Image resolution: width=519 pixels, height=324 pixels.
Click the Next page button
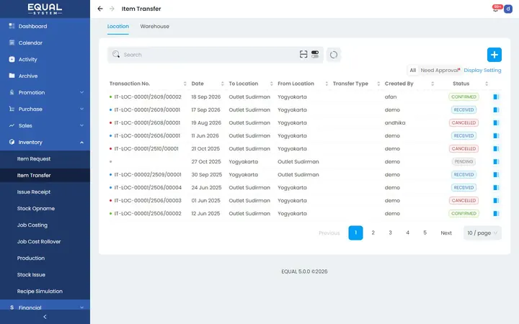click(x=446, y=233)
